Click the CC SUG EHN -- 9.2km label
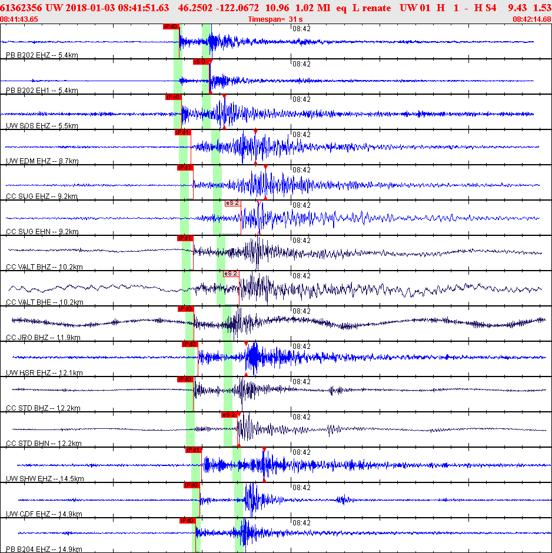Screen dimensions: 552x553 42,231
